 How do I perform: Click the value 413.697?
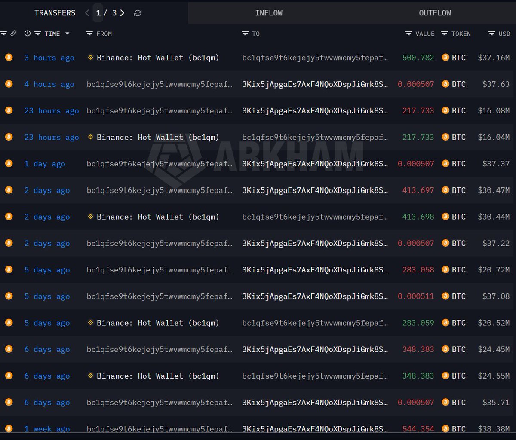point(418,190)
